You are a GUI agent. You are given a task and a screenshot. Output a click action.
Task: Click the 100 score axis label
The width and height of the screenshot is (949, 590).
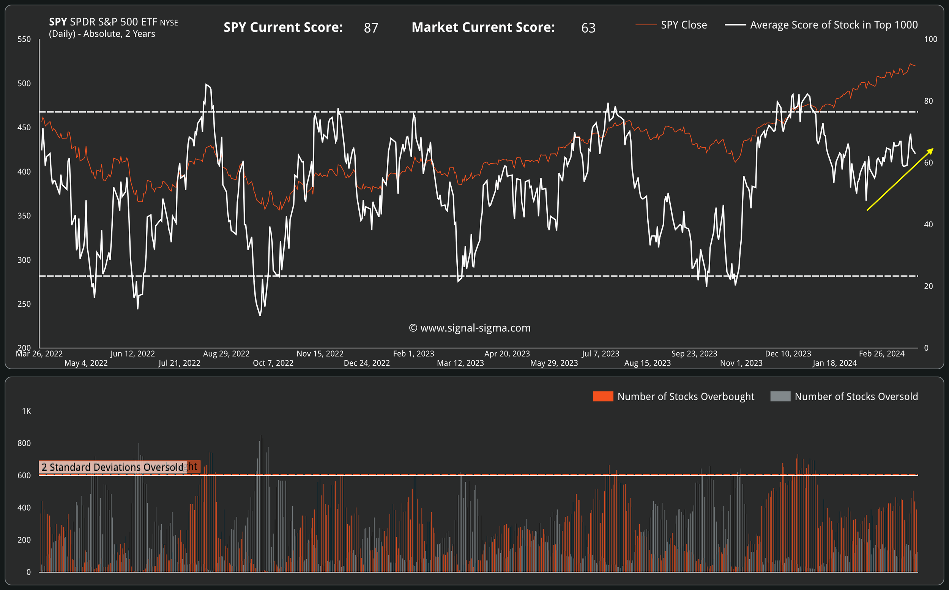(931, 39)
